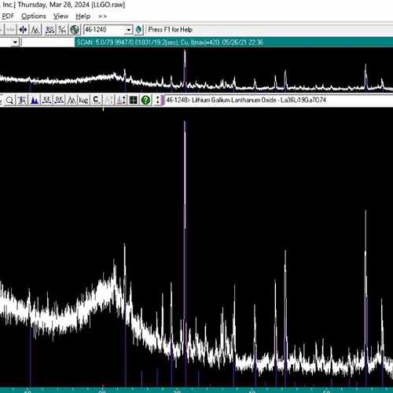This screenshot has height=393, width=393.
Task: Click the green question mark help icon
Action: (145, 100)
